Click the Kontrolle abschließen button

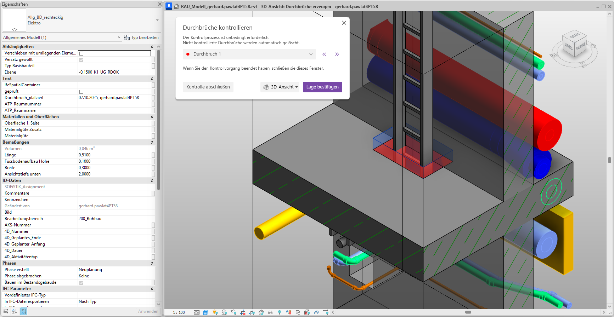click(x=208, y=87)
